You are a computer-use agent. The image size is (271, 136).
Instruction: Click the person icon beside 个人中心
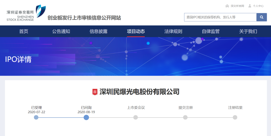tap(250, 6)
